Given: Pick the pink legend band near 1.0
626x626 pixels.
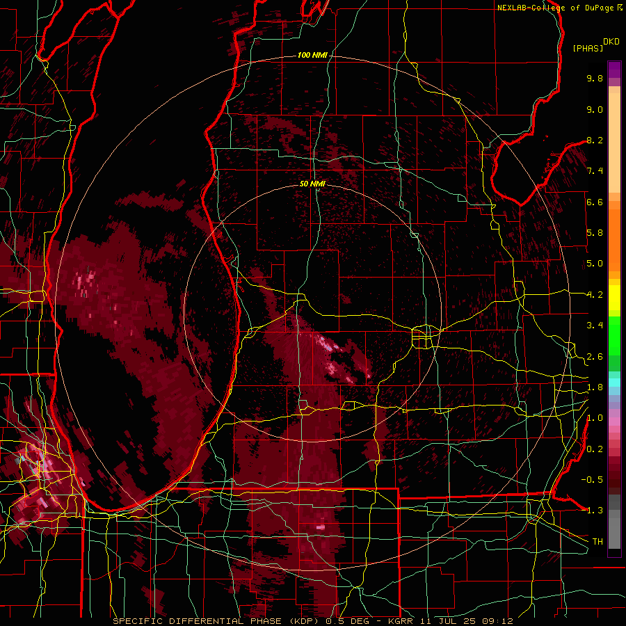Looking at the screenshot, I should 614,421.
